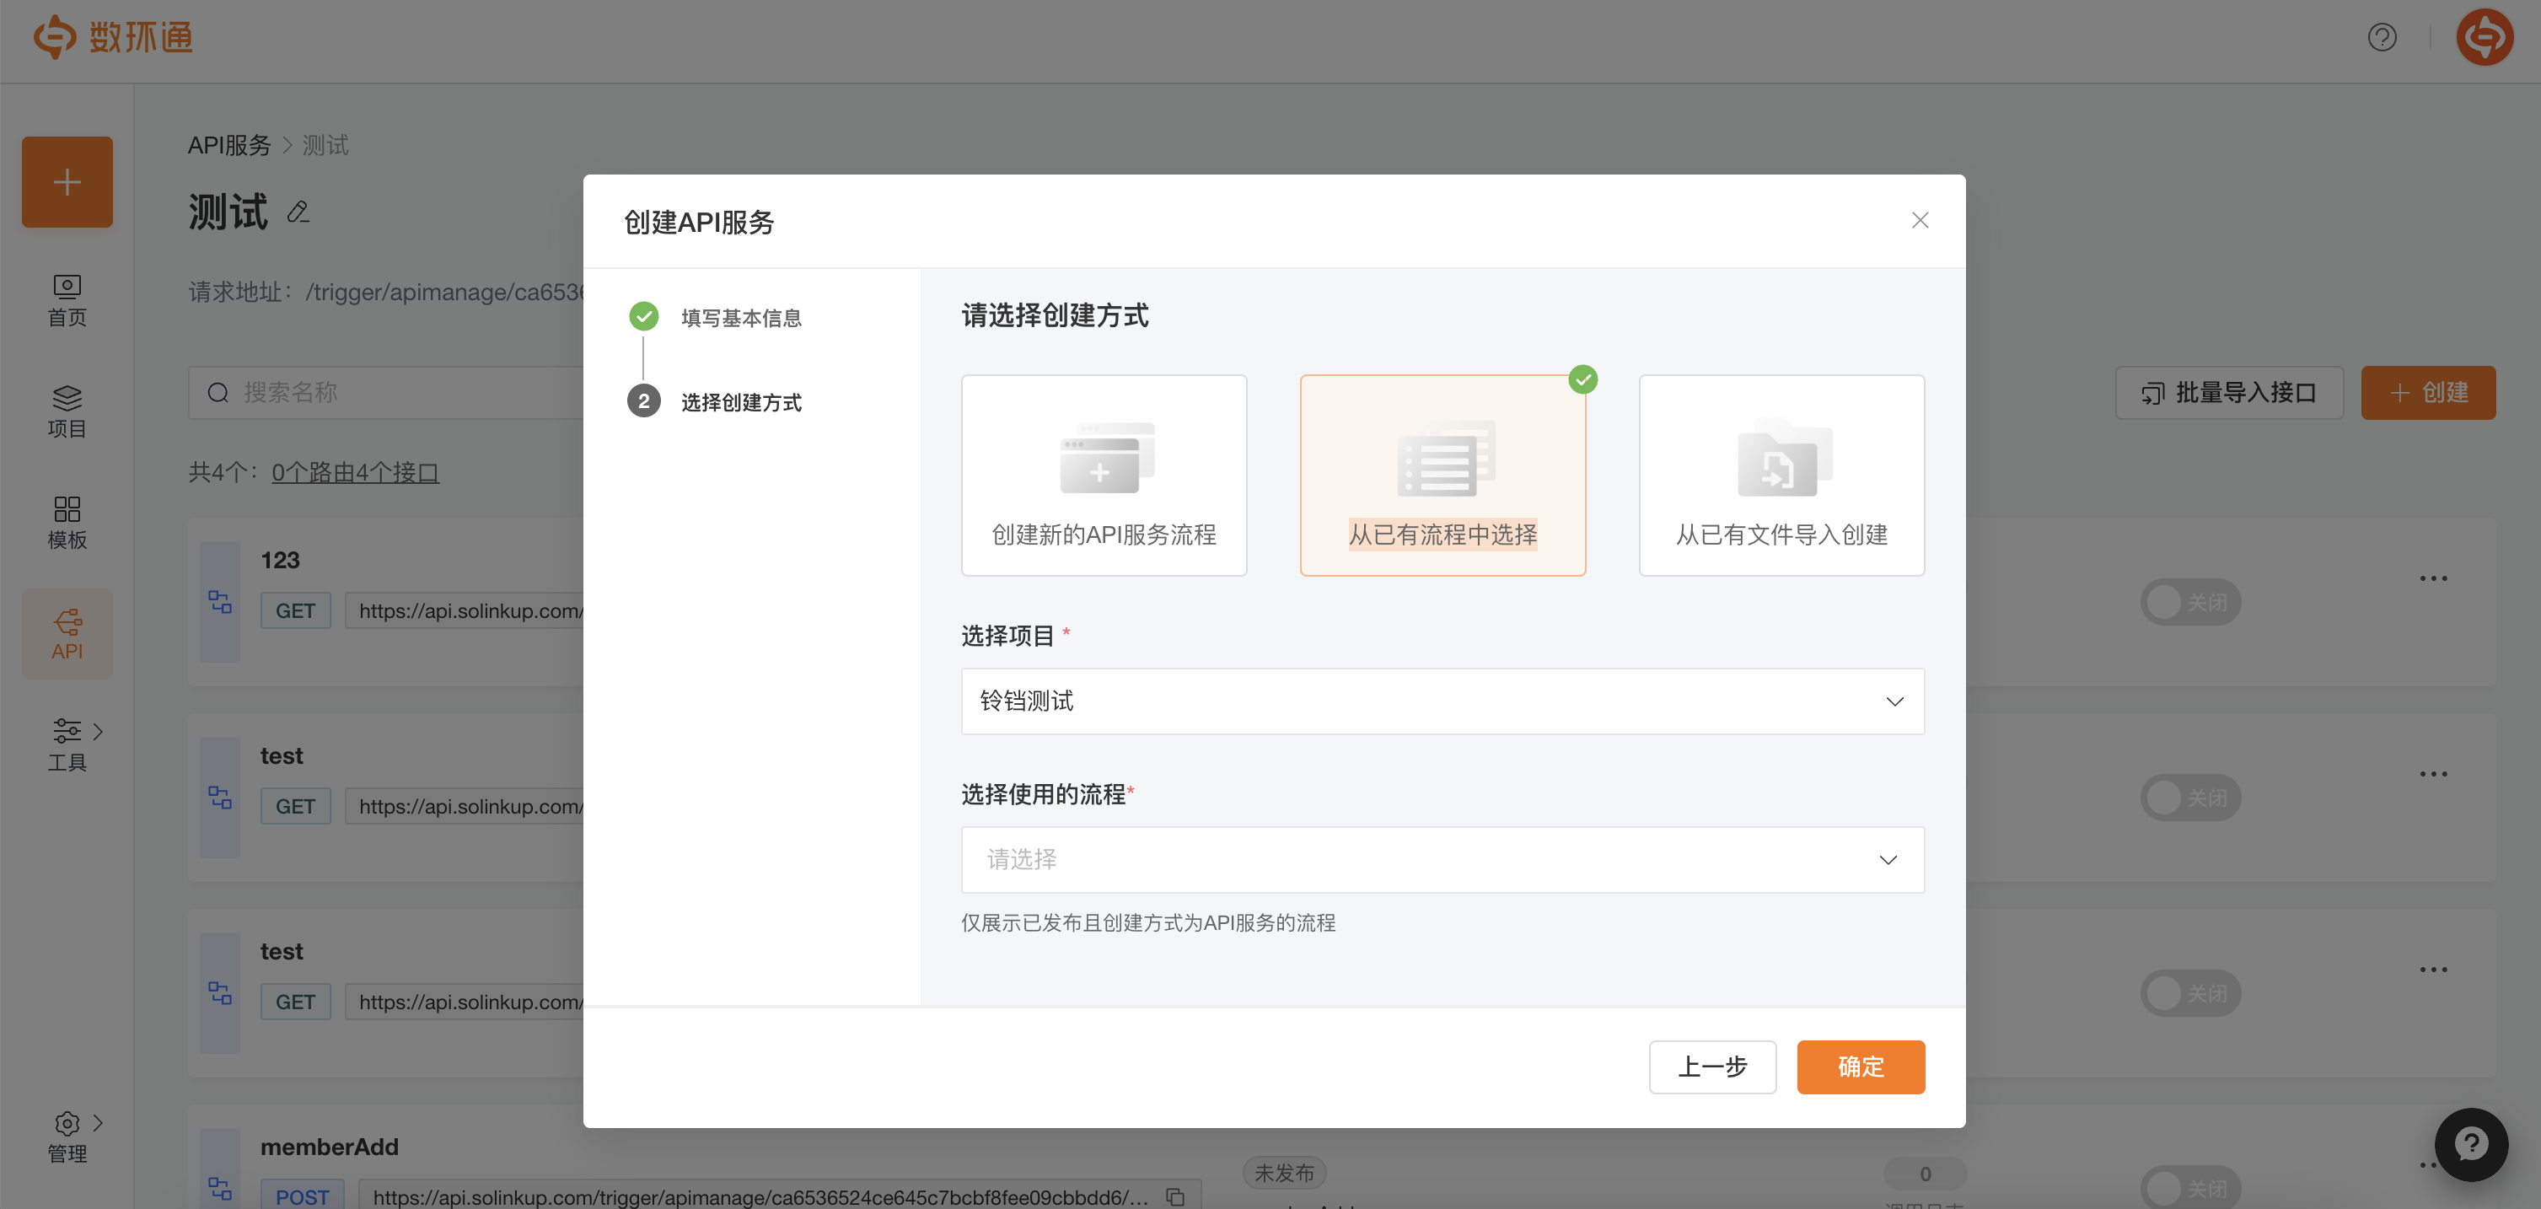Select step 2 选择创建方式

tap(741, 402)
